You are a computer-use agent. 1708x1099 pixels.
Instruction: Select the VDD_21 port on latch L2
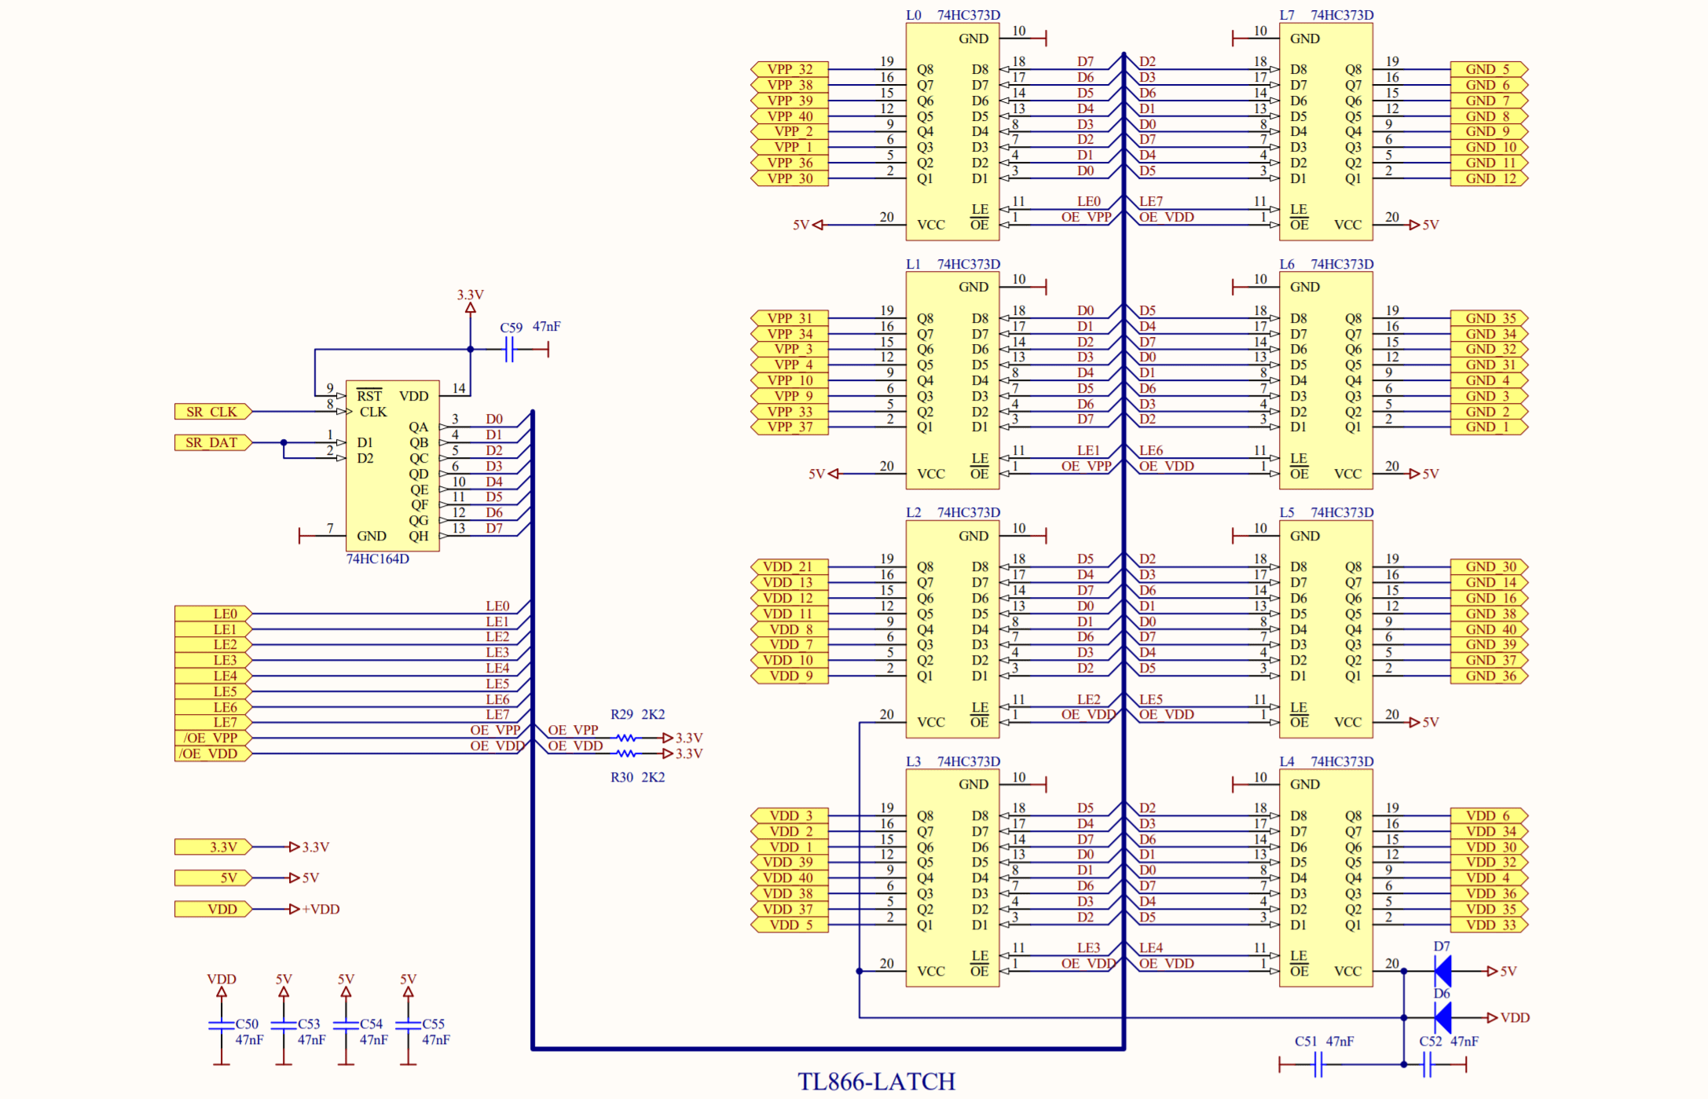pos(788,566)
